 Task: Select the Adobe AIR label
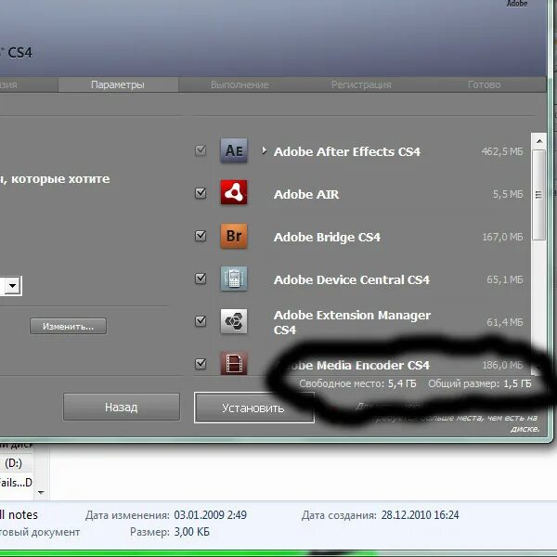coord(306,194)
